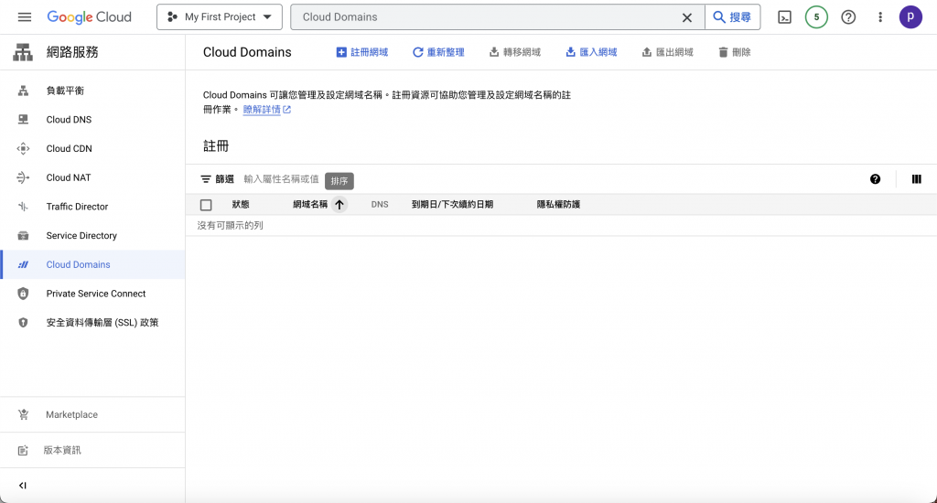The width and height of the screenshot is (937, 503).
Task: Activate Cloud Shell terminal icon
Action: (784, 17)
